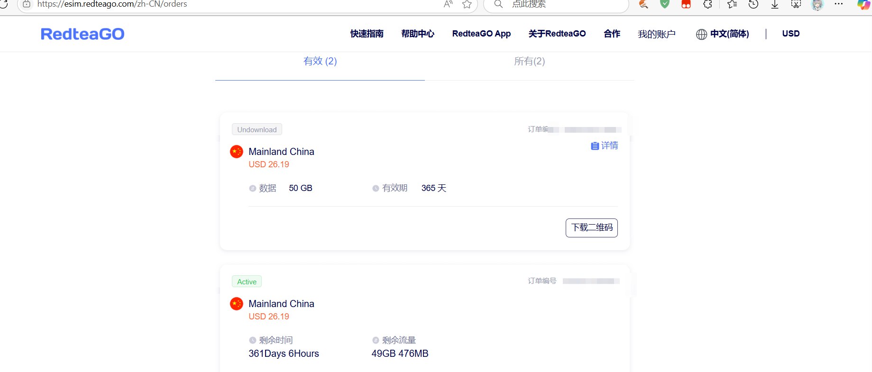Click the Active status badge

tap(247, 281)
